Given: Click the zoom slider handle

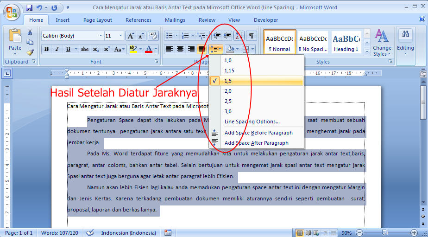Looking at the screenshot, I should click(x=384, y=233).
